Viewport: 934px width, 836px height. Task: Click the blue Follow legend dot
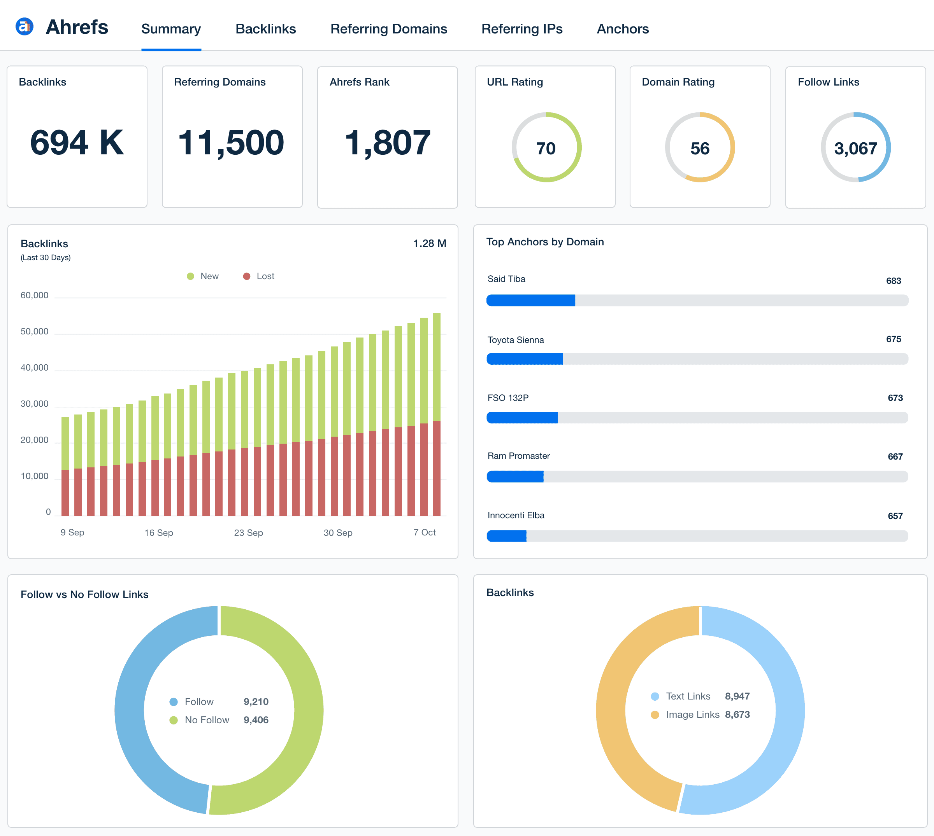tap(174, 701)
